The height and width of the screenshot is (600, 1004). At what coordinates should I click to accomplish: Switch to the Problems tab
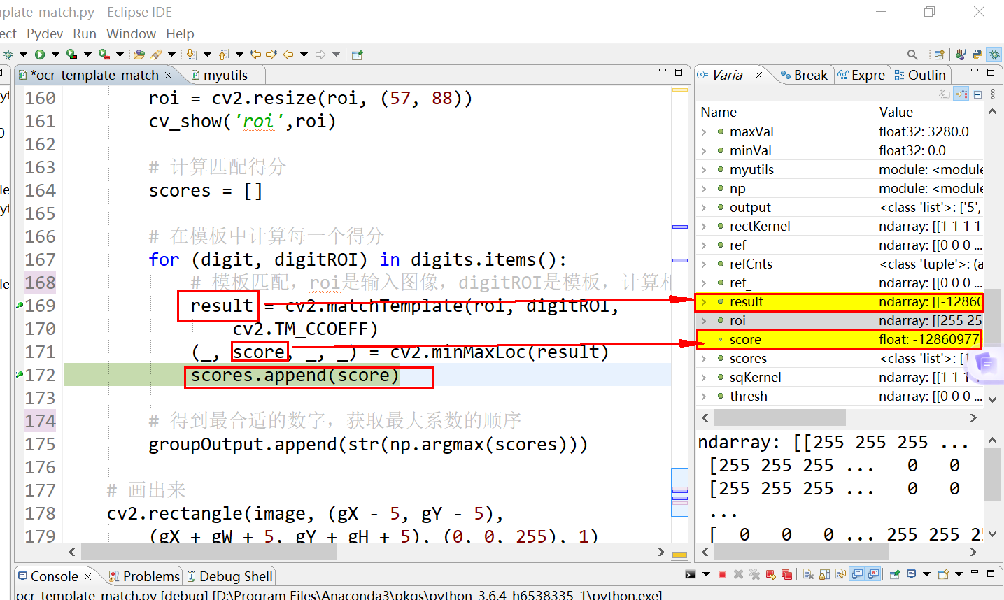(x=145, y=576)
